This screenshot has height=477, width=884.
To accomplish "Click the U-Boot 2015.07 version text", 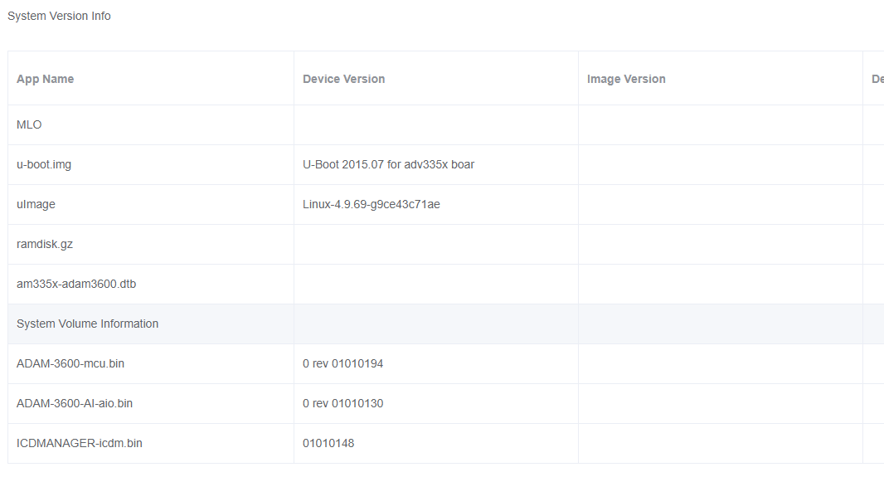I will [388, 164].
